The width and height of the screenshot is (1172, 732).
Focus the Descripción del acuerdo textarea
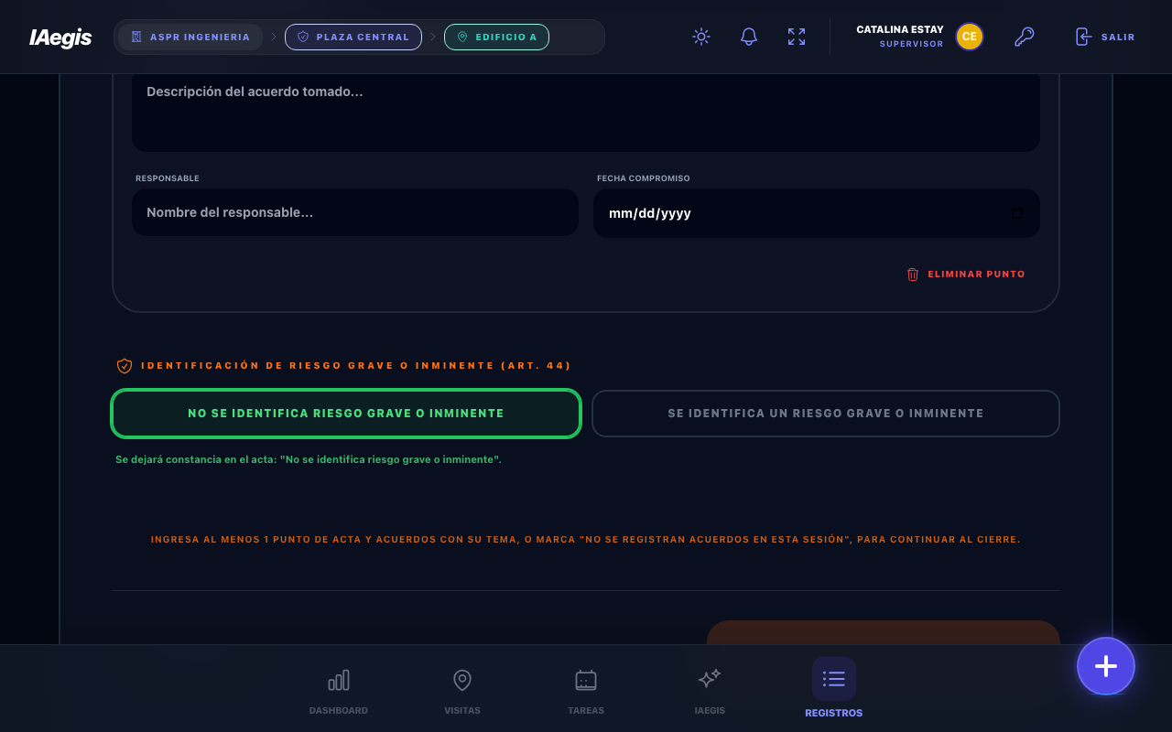pos(586,112)
